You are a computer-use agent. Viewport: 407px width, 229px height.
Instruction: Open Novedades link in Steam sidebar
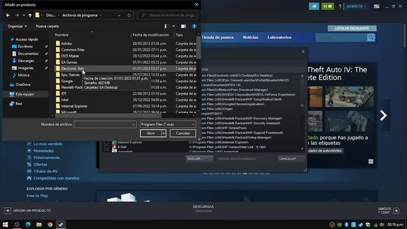(44, 151)
